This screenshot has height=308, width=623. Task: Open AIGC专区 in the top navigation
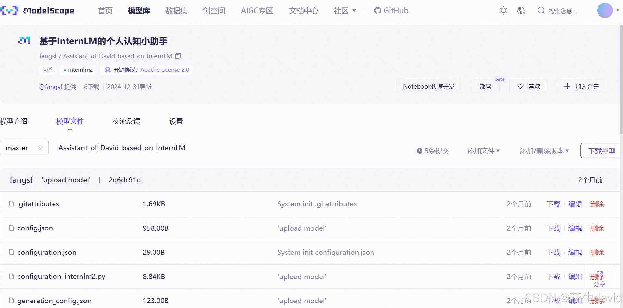[x=257, y=11]
